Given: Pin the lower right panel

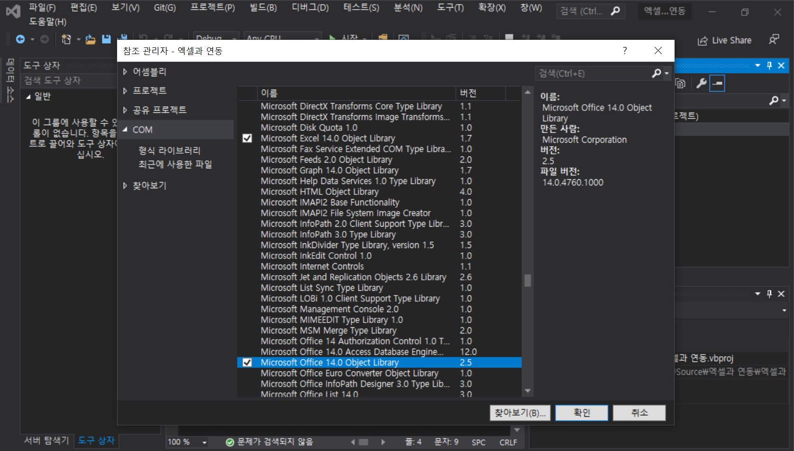Looking at the screenshot, I should tap(769, 294).
